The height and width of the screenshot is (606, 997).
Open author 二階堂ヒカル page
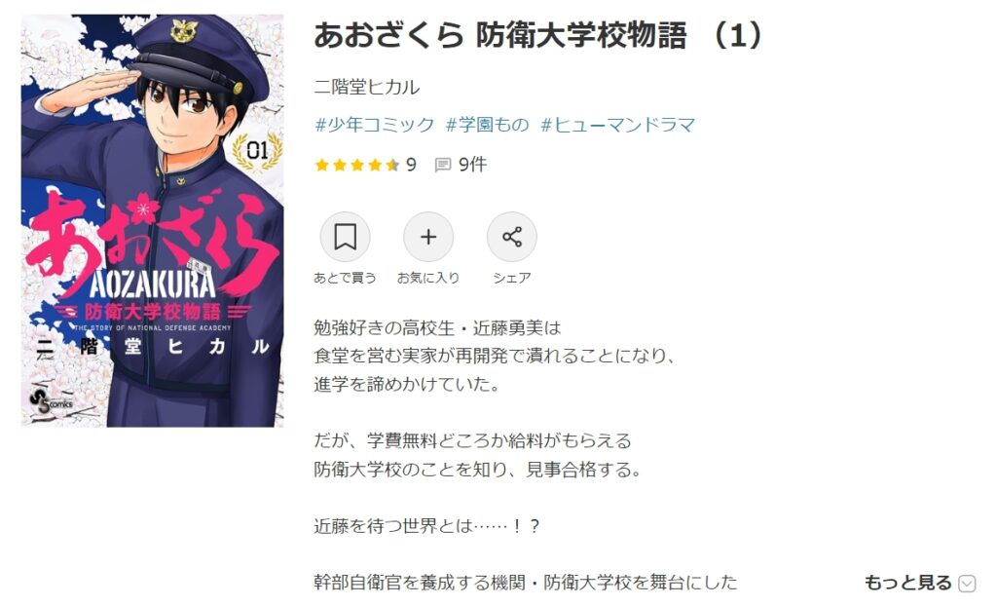[x=367, y=88]
